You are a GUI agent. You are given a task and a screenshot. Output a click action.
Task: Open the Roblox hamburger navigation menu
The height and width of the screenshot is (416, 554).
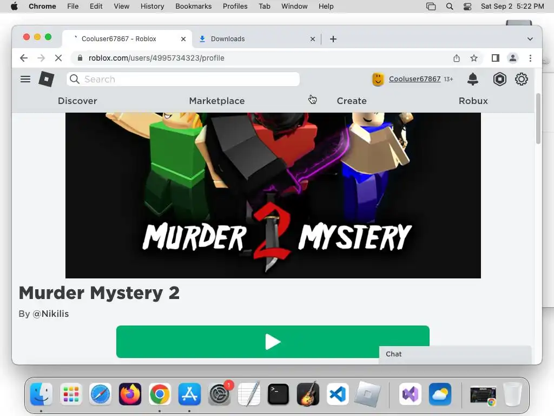point(25,79)
